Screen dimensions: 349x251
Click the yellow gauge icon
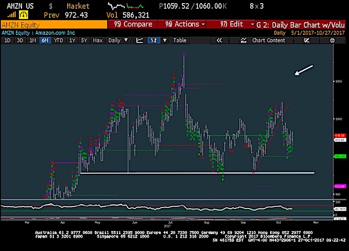coord(24,15)
